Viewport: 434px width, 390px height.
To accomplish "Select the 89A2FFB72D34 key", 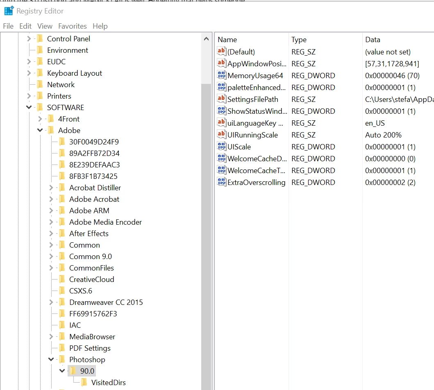I will [x=94, y=153].
